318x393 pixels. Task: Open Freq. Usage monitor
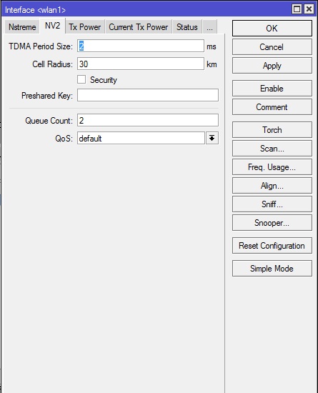coord(272,167)
